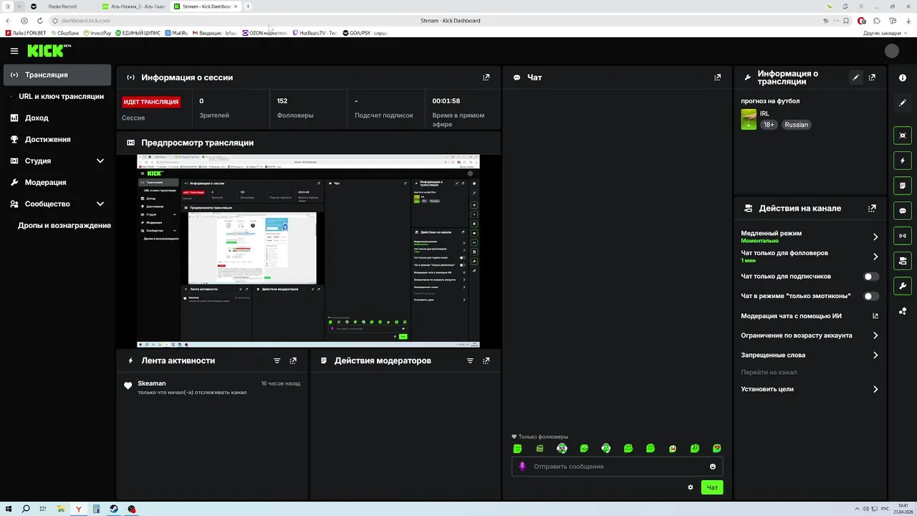Click the purple identity icon in chat input

point(522,466)
